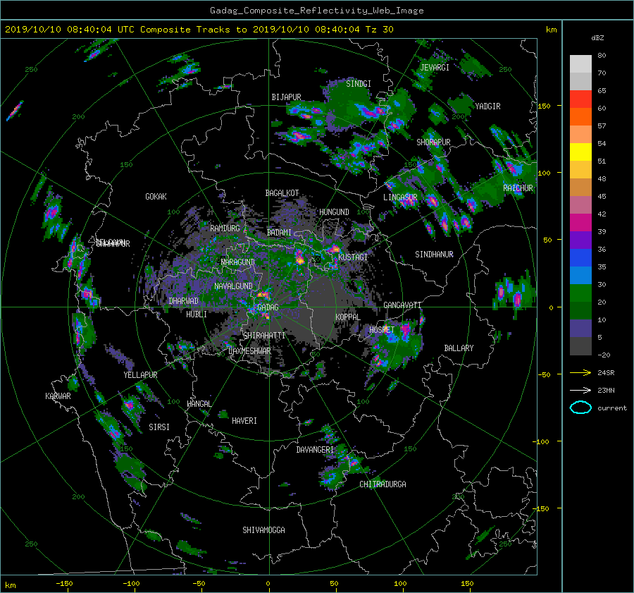Click the NARAGUND city label
The height and width of the screenshot is (593, 634).
click(238, 262)
